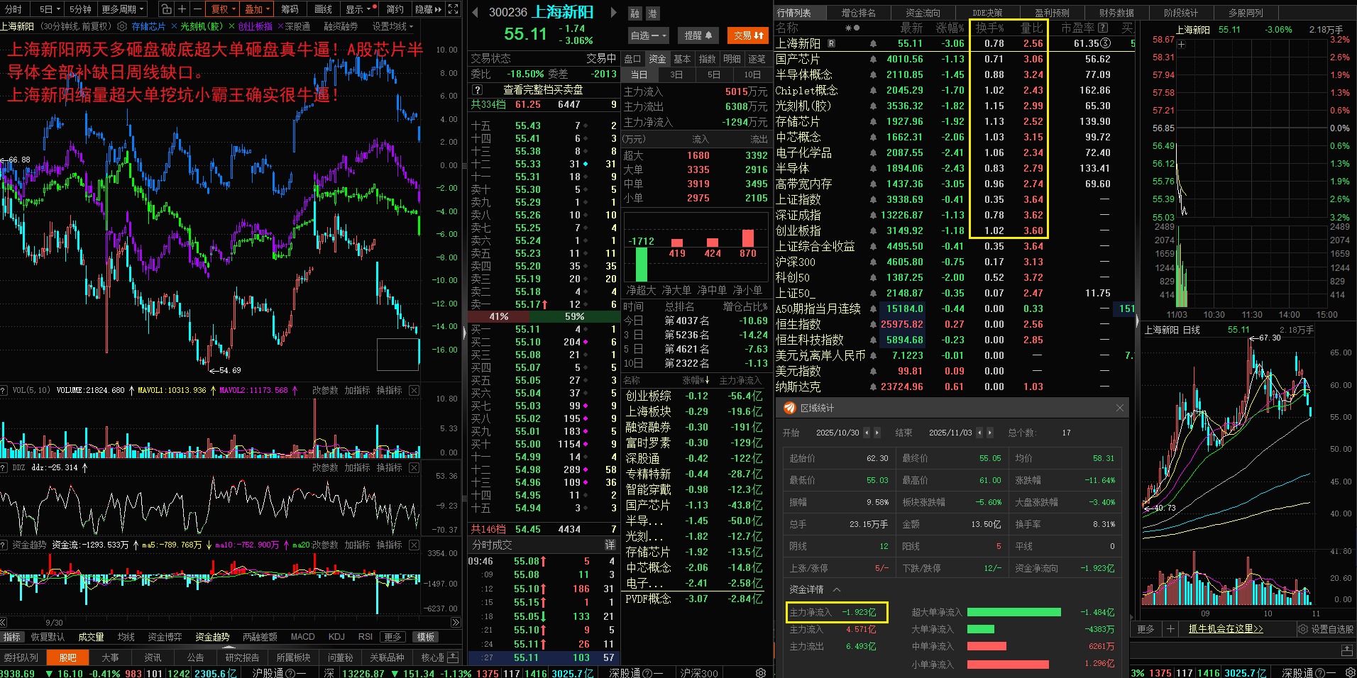Collapse the 资金详情 section
Screen dimensions: 1357x678
837,589
